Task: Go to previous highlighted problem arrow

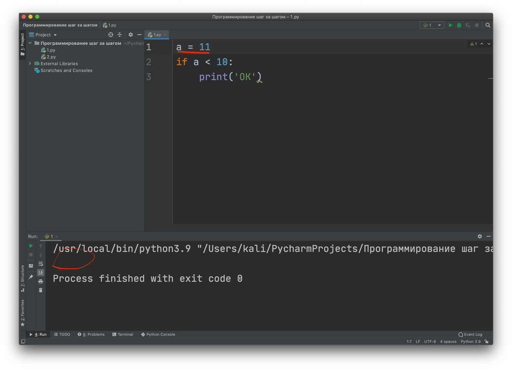Action: coord(482,44)
